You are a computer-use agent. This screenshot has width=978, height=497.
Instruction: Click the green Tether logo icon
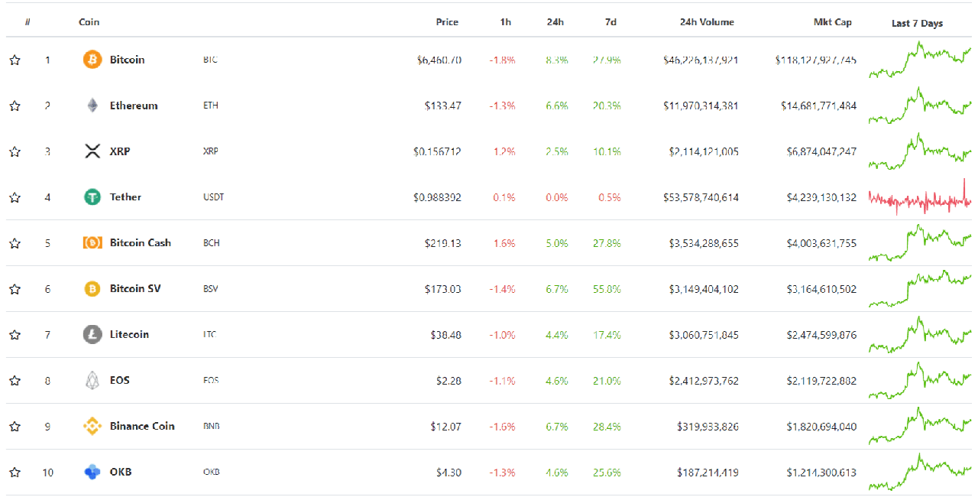92,197
